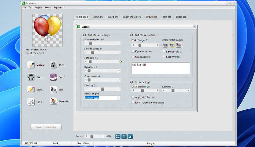Image resolution: width=255 pixels, height=147 pixels.
Task: Click the Line distance slider thumb
Action: [x=92, y=52]
